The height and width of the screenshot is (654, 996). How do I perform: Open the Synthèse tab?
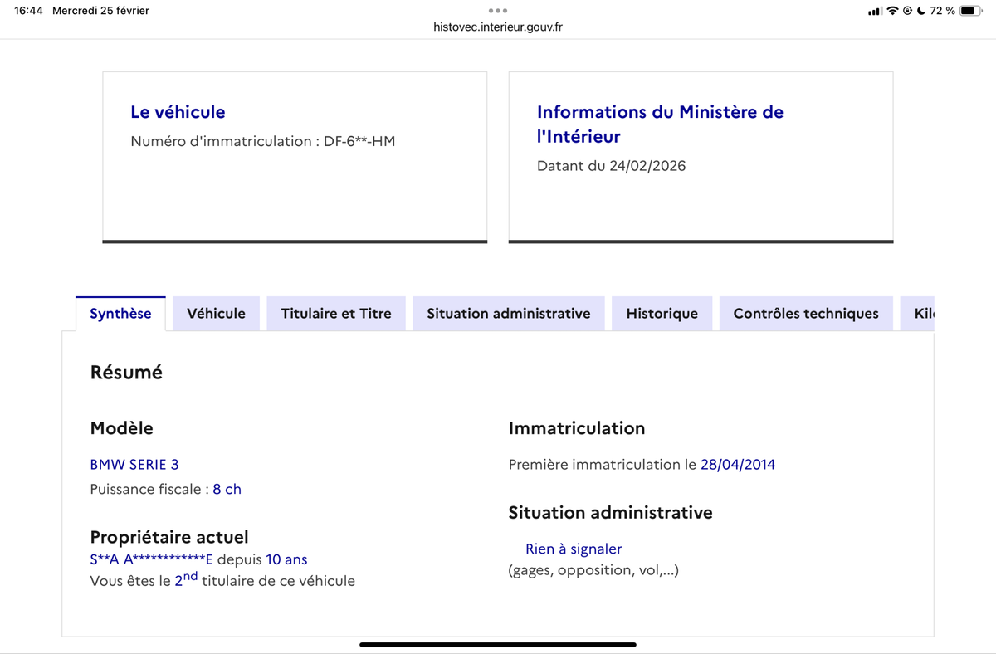tap(120, 314)
